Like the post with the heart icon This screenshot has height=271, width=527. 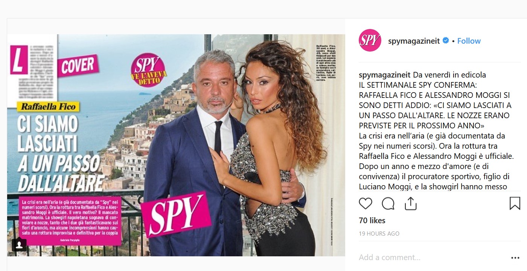point(365,204)
